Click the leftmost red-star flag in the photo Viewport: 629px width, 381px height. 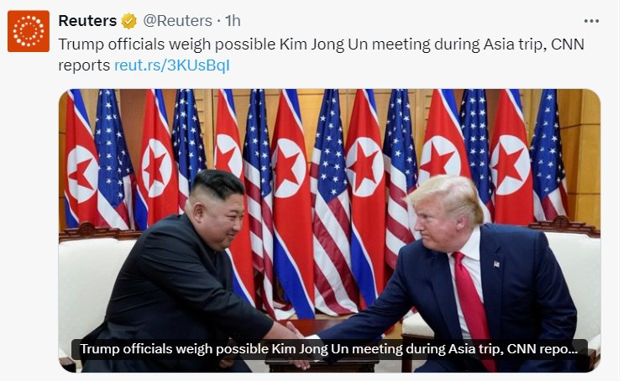tap(80, 160)
